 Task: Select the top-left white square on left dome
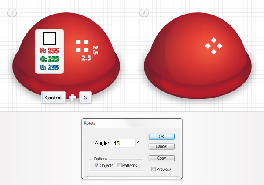(x=78, y=42)
